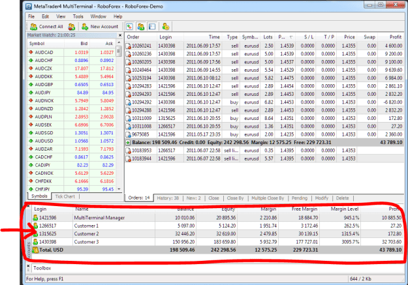
Task: Switch to the Tick Chart tab
Action: coord(65,196)
